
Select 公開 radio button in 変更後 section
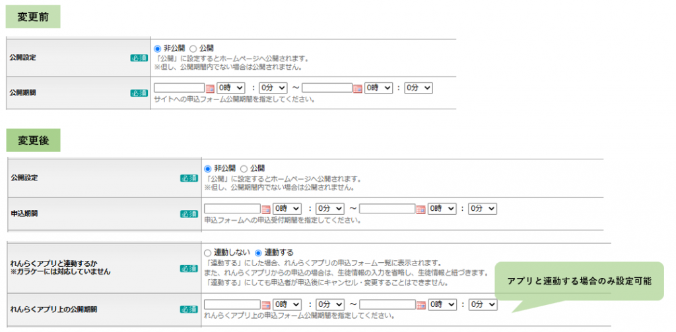244,169
